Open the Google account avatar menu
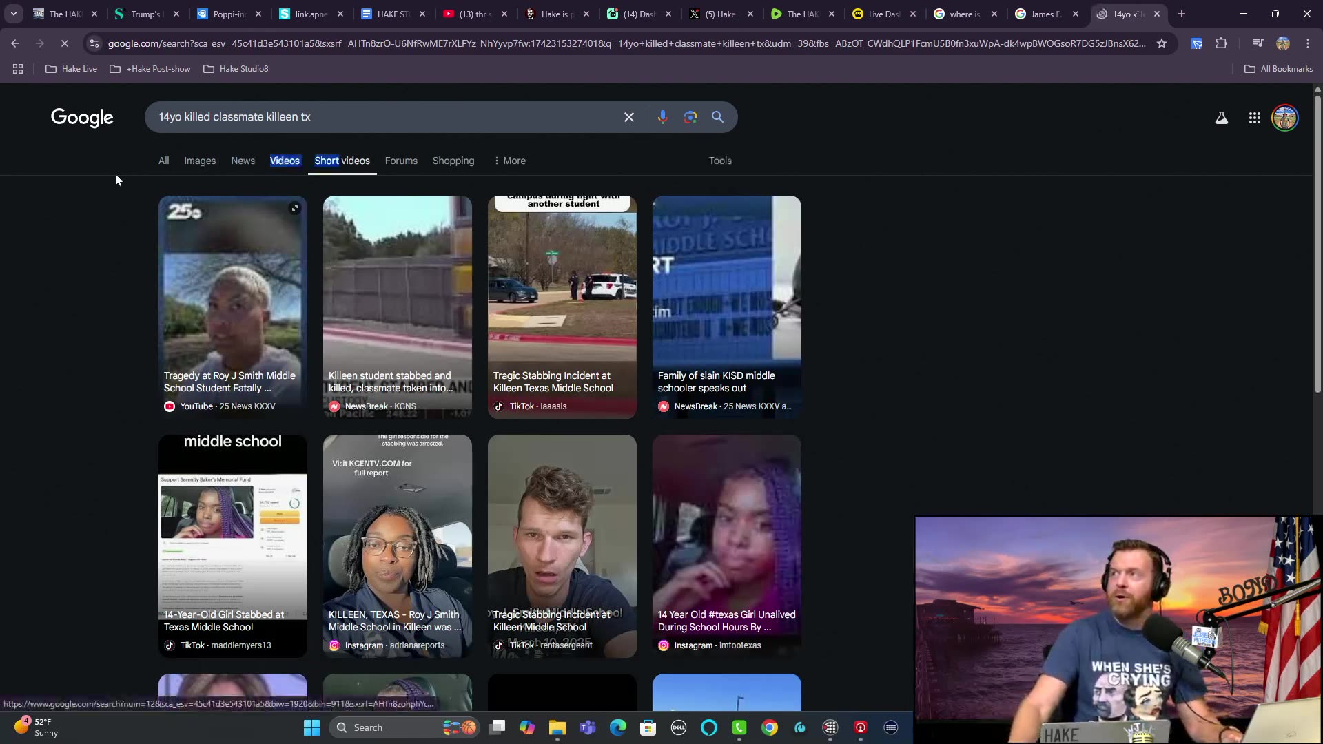The width and height of the screenshot is (1323, 744). point(1285,118)
